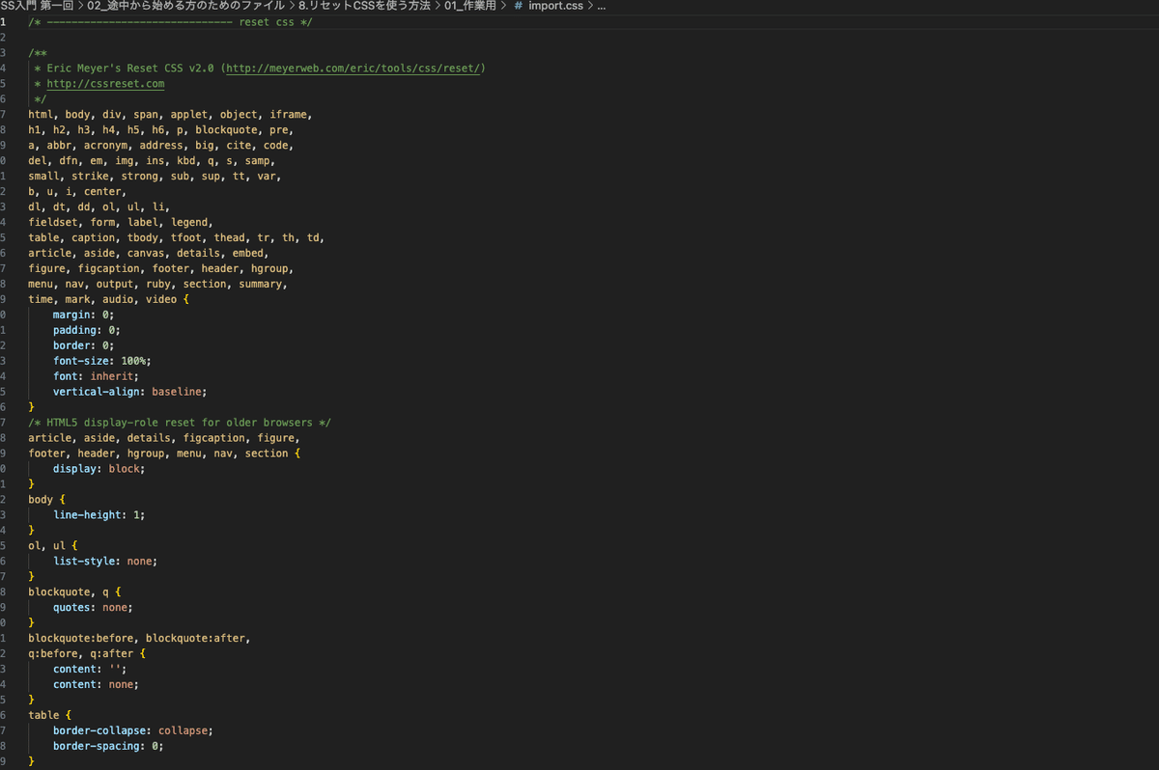Click the CSS file icon in the breadcrumb
Screen dimensions: 1159x770
(519, 7)
